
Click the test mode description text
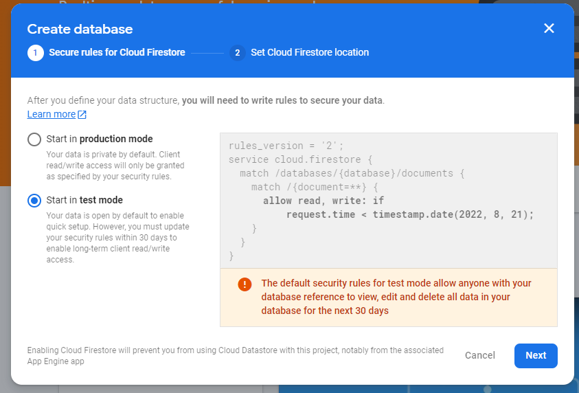point(118,238)
